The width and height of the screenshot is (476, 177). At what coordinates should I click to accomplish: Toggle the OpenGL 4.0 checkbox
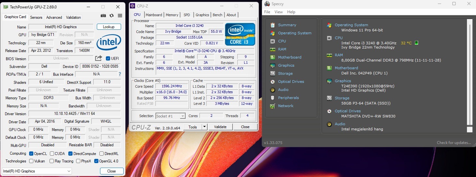(x=96, y=161)
